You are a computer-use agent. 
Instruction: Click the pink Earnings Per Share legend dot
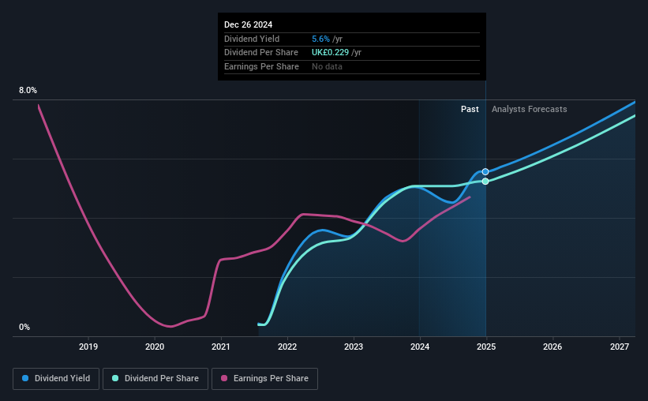pos(224,378)
